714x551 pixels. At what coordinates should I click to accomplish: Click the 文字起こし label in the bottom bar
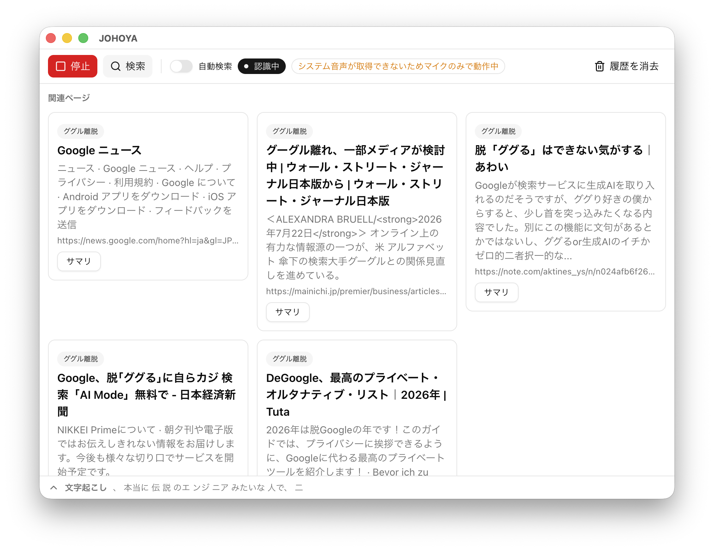coord(86,488)
